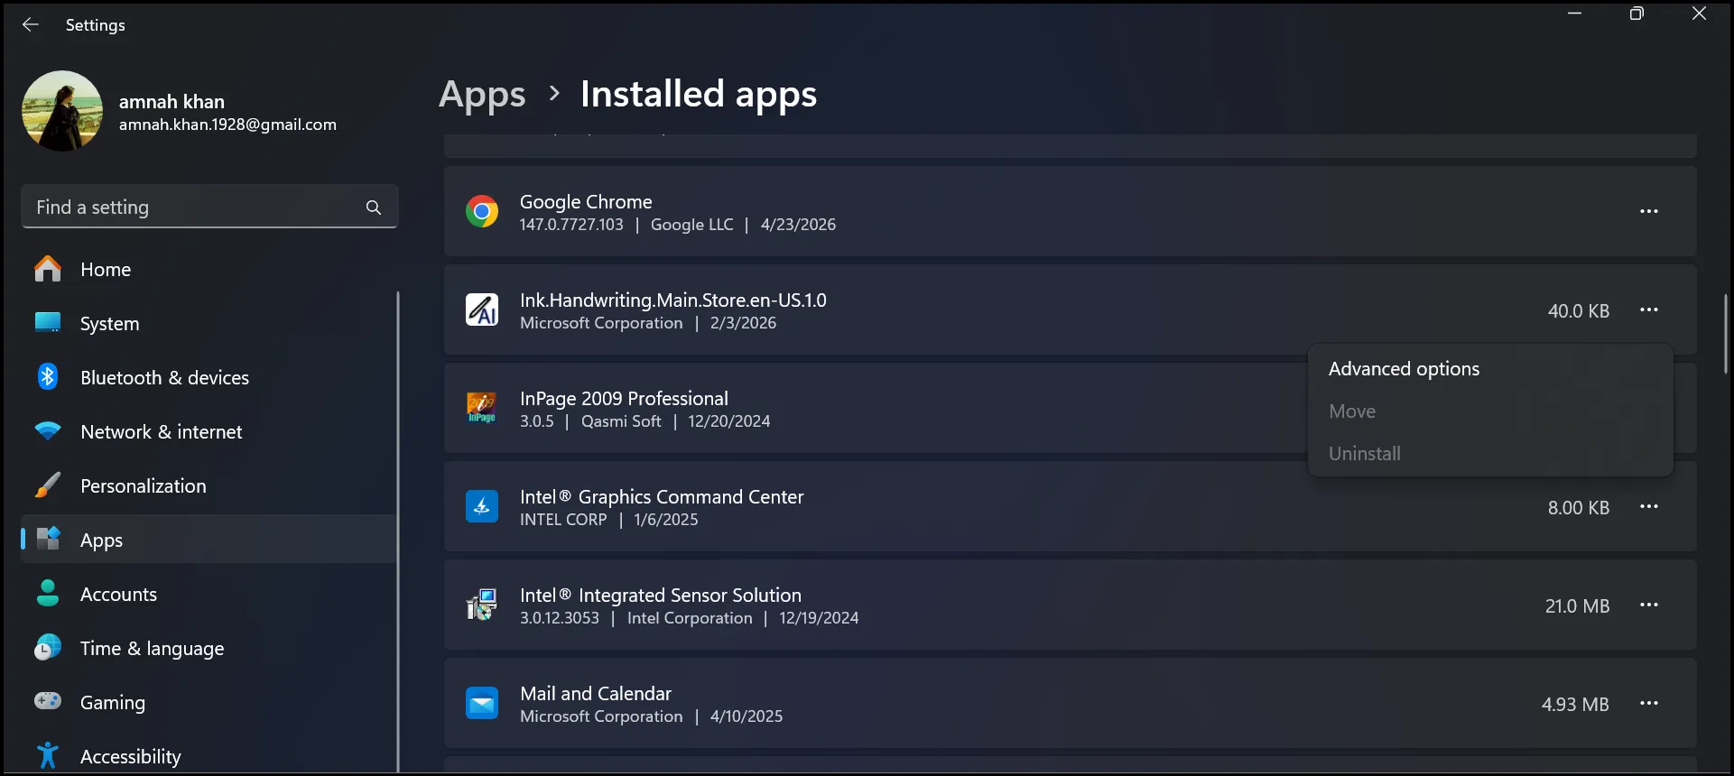The image size is (1734, 776).
Task: Open Personalization settings
Action: coord(208,485)
